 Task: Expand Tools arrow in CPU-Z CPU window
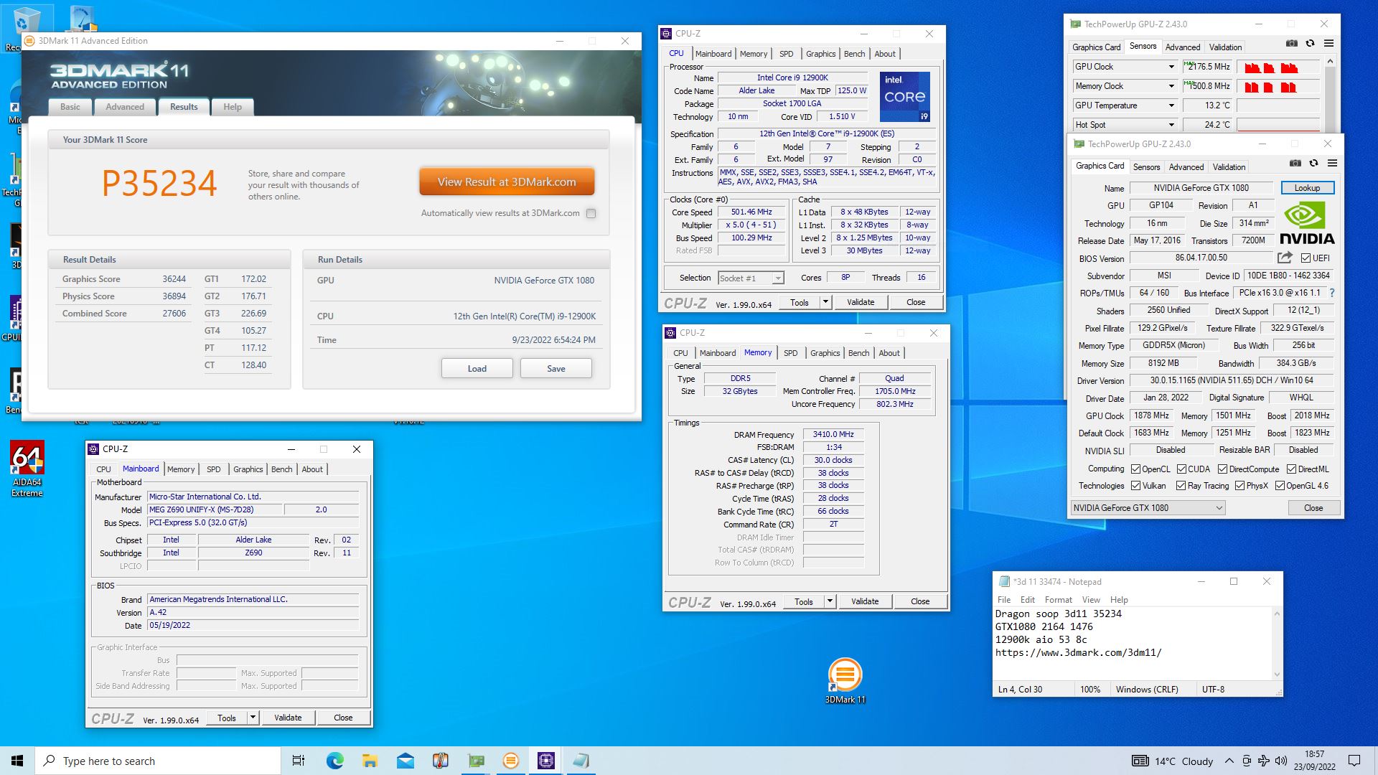[825, 302]
